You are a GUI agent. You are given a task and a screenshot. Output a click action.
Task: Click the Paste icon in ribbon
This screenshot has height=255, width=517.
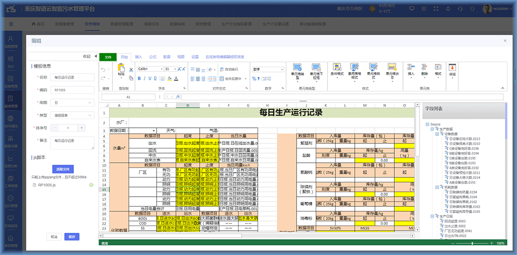121,70
